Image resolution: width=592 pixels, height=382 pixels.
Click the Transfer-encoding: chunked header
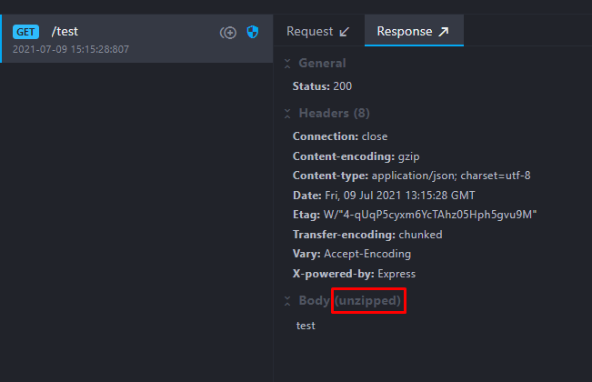tap(367, 235)
